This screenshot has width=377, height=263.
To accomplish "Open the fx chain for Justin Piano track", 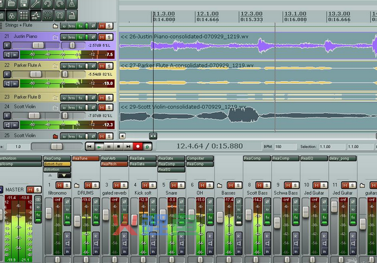I will point(81,36).
